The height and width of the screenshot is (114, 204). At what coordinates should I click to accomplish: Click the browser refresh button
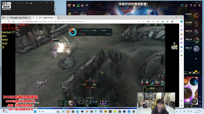click(9, 22)
